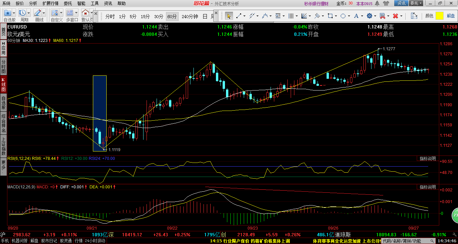Click the yellow drawing color swatch
This screenshot has height=244, width=458.
click(440, 16)
